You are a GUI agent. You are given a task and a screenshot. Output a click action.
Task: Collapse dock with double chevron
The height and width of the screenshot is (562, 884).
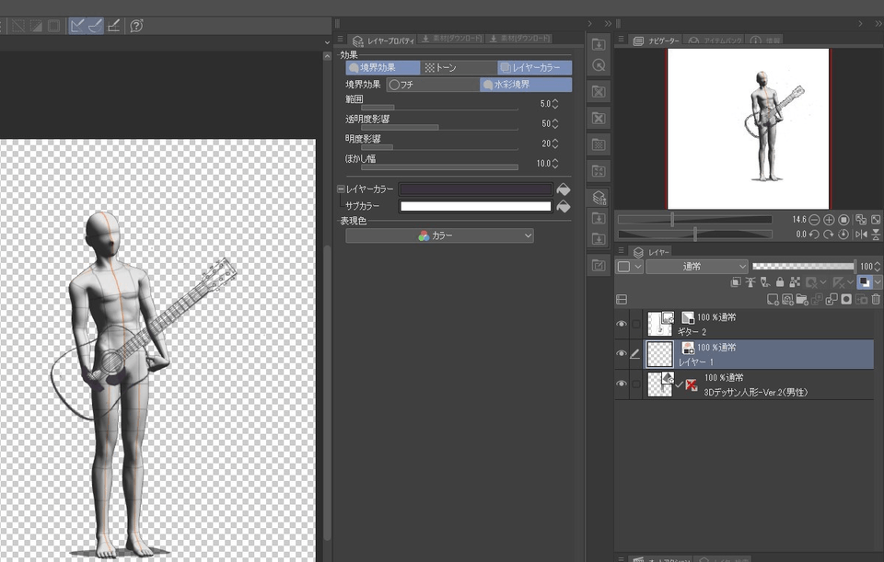(608, 24)
